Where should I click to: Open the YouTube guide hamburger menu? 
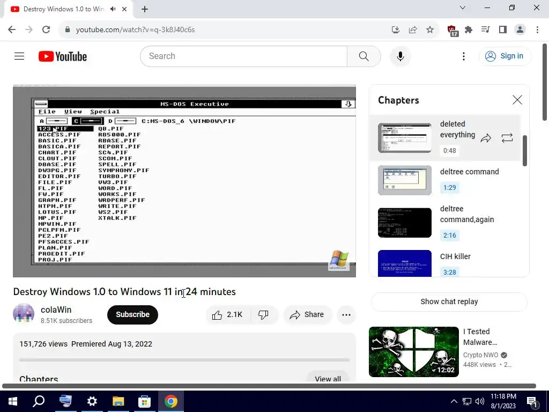pos(19,56)
